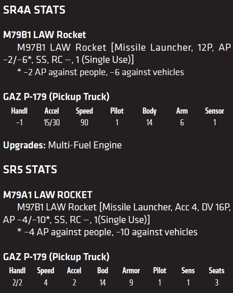Click the Seats column header
Screen dimensions: 233x293
pos(217,270)
